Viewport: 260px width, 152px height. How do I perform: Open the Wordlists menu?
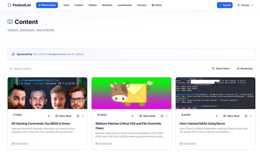pyautogui.click(x=107, y=5)
